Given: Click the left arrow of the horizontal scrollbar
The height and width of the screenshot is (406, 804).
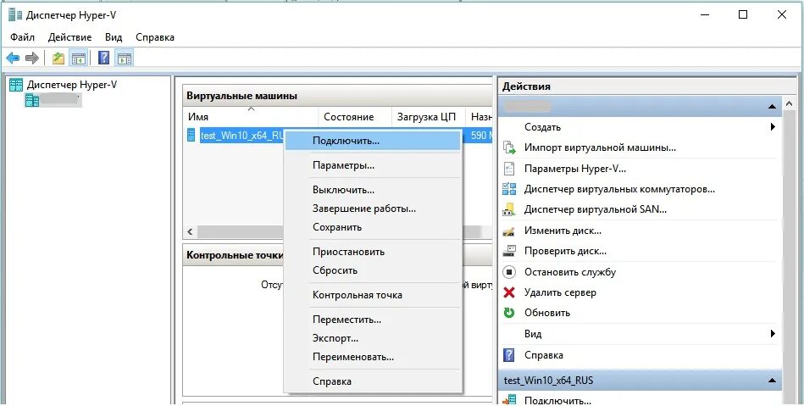Looking at the screenshot, I should tap(190, 232).
